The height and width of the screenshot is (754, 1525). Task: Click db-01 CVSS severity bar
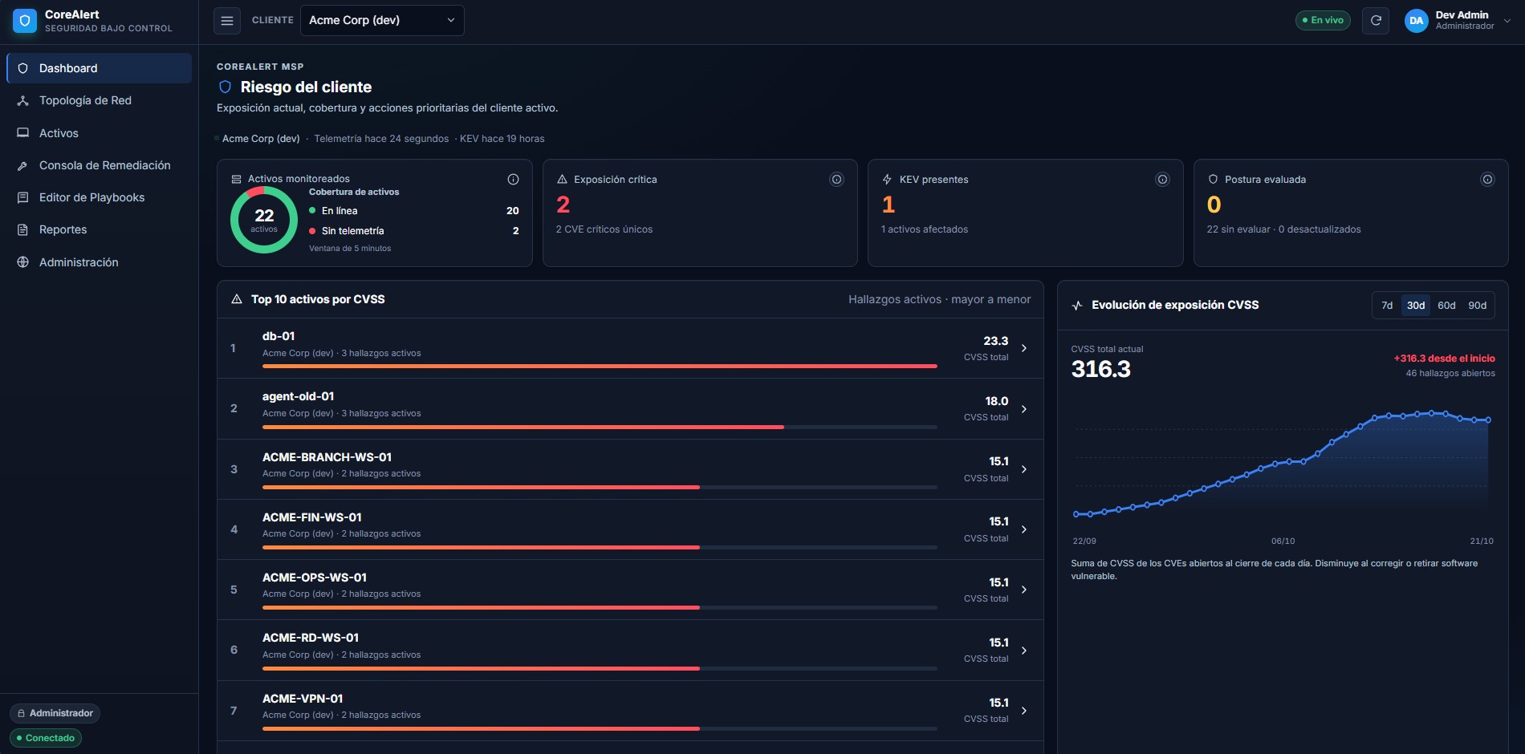(x=600, y=367)
